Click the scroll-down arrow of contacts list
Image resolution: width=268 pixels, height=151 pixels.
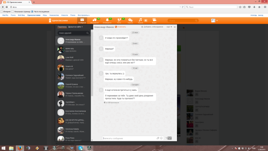point(92,140)
